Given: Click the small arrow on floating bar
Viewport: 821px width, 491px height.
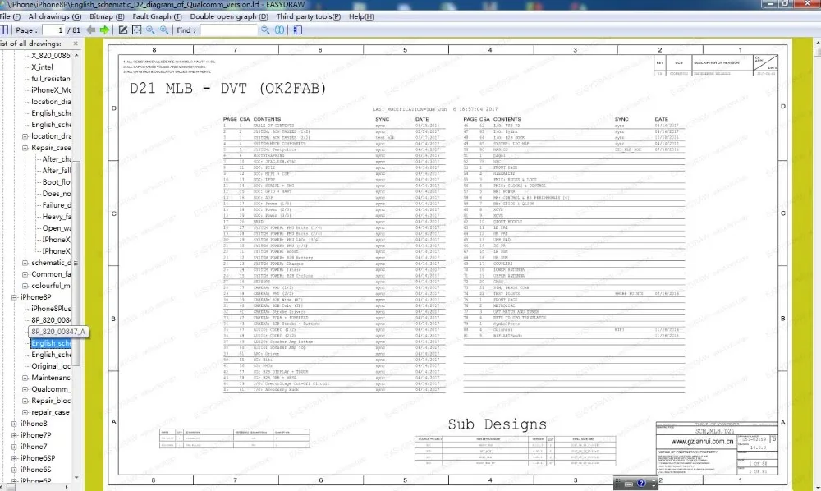Looking at the screenshot, I should point(653,484).
